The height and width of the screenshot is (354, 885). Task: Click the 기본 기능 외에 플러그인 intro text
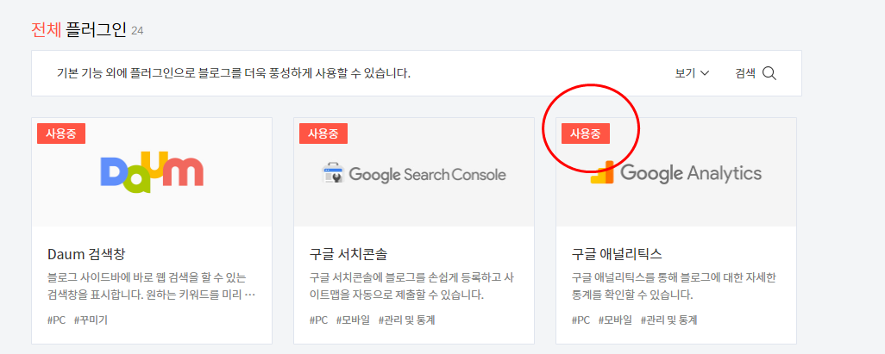click(x=234, y=73)
